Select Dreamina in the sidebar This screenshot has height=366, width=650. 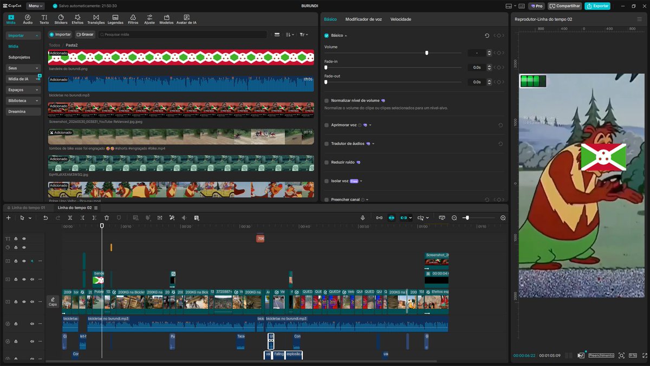[x=23, y=111]
